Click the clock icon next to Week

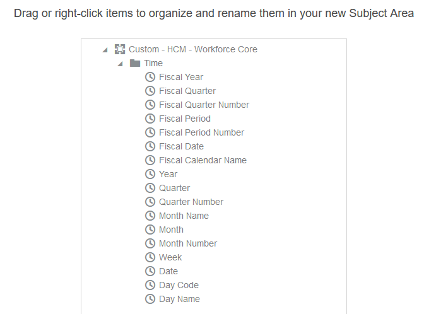point(150,257)
